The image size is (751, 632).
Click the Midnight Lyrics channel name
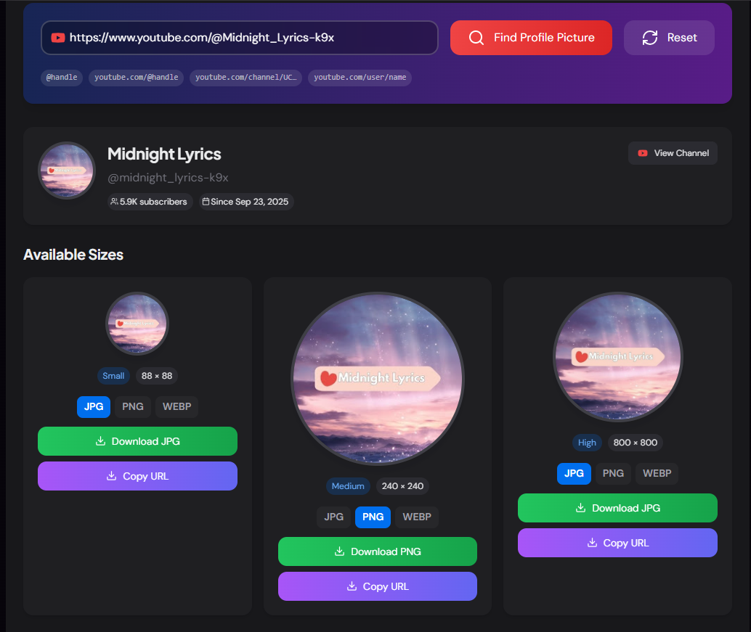[x=164, y=154]
